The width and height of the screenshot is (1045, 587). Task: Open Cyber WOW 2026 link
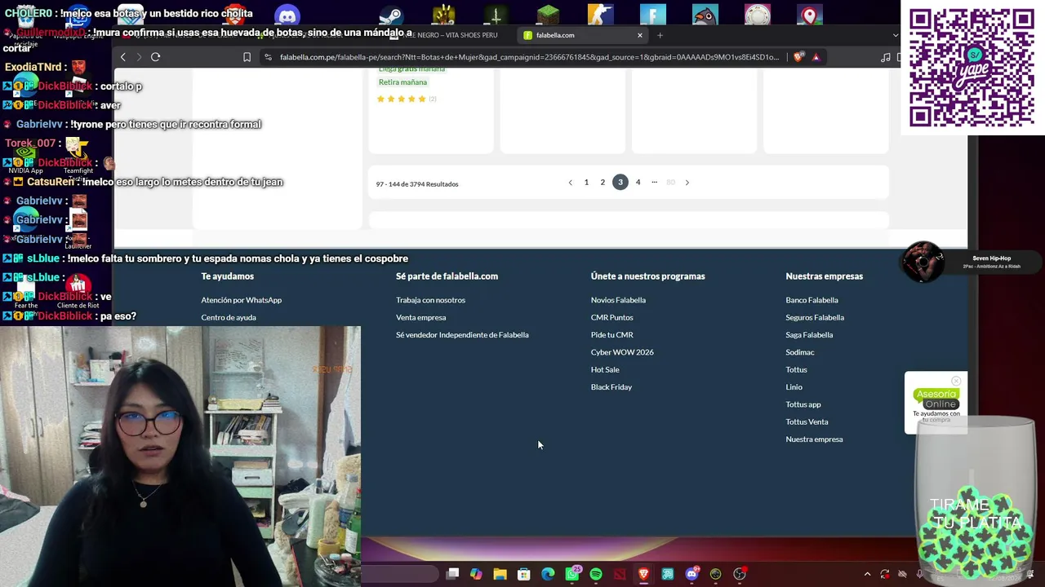click(622, 352)
